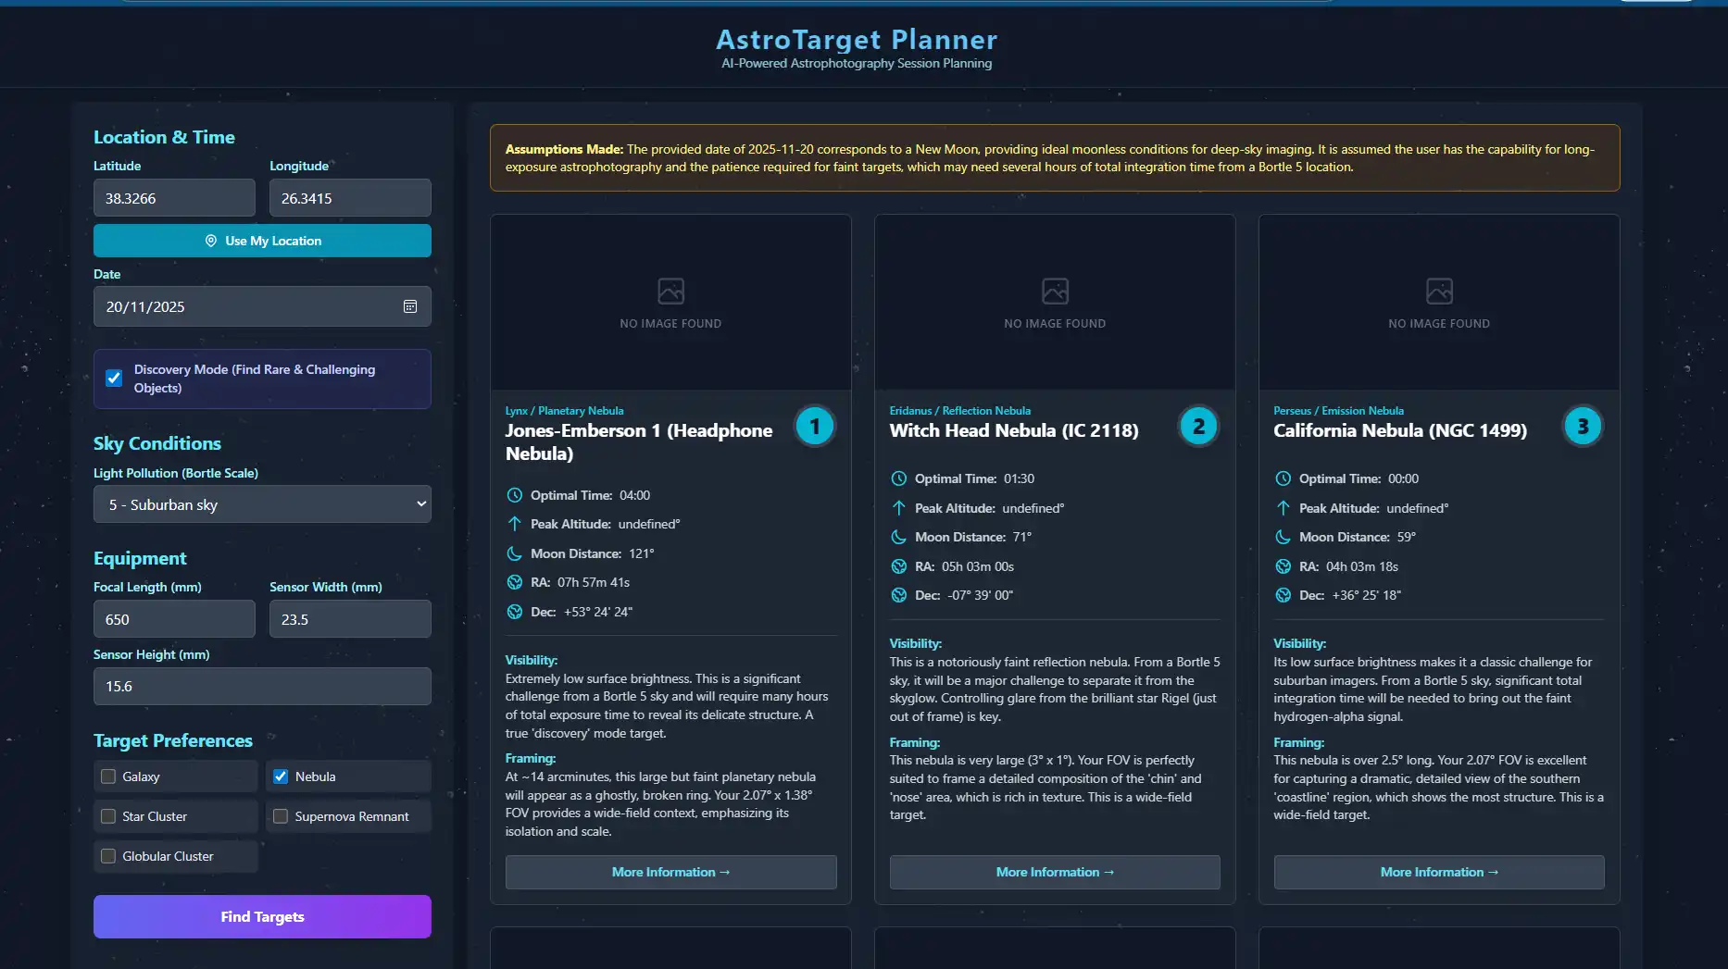Image resolution: width=1728 pixels, height=969 pixels.
Task: Enable the Galaxy target checkbox
Action: click(108, 776)
